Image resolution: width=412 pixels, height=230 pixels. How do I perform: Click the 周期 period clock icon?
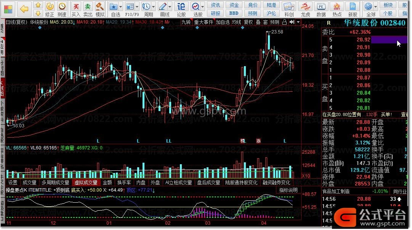click(x=146, y=6)
